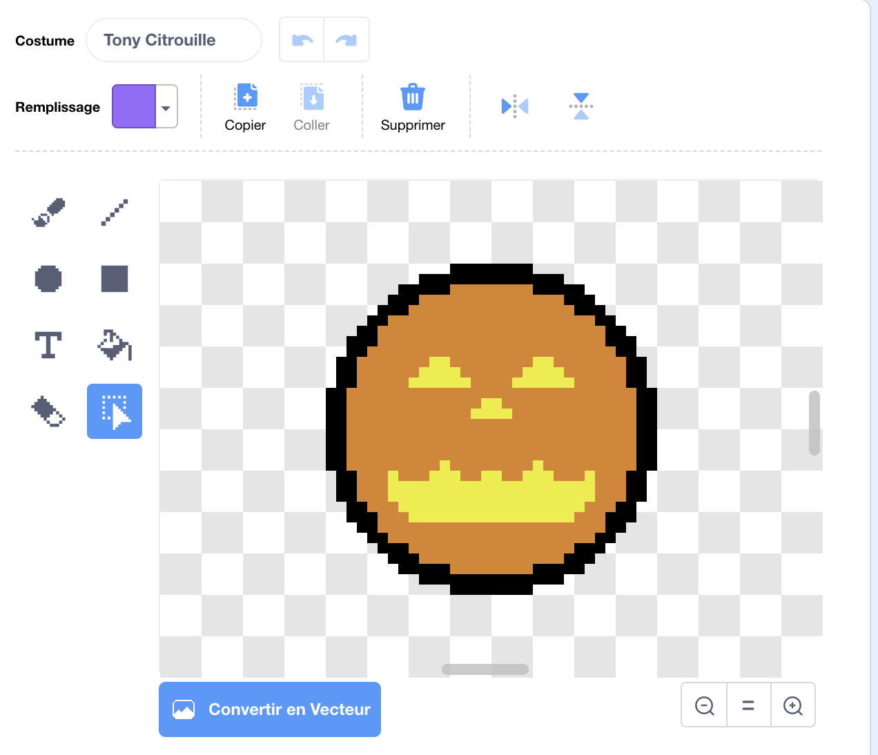The image size is (878, 755).
Task: Click the Supprimer trash button
Action: point(413,107)
